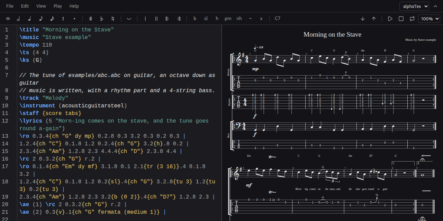Insert hammer-on effect 'h'

pyautogui.click(x=217, y=19)
